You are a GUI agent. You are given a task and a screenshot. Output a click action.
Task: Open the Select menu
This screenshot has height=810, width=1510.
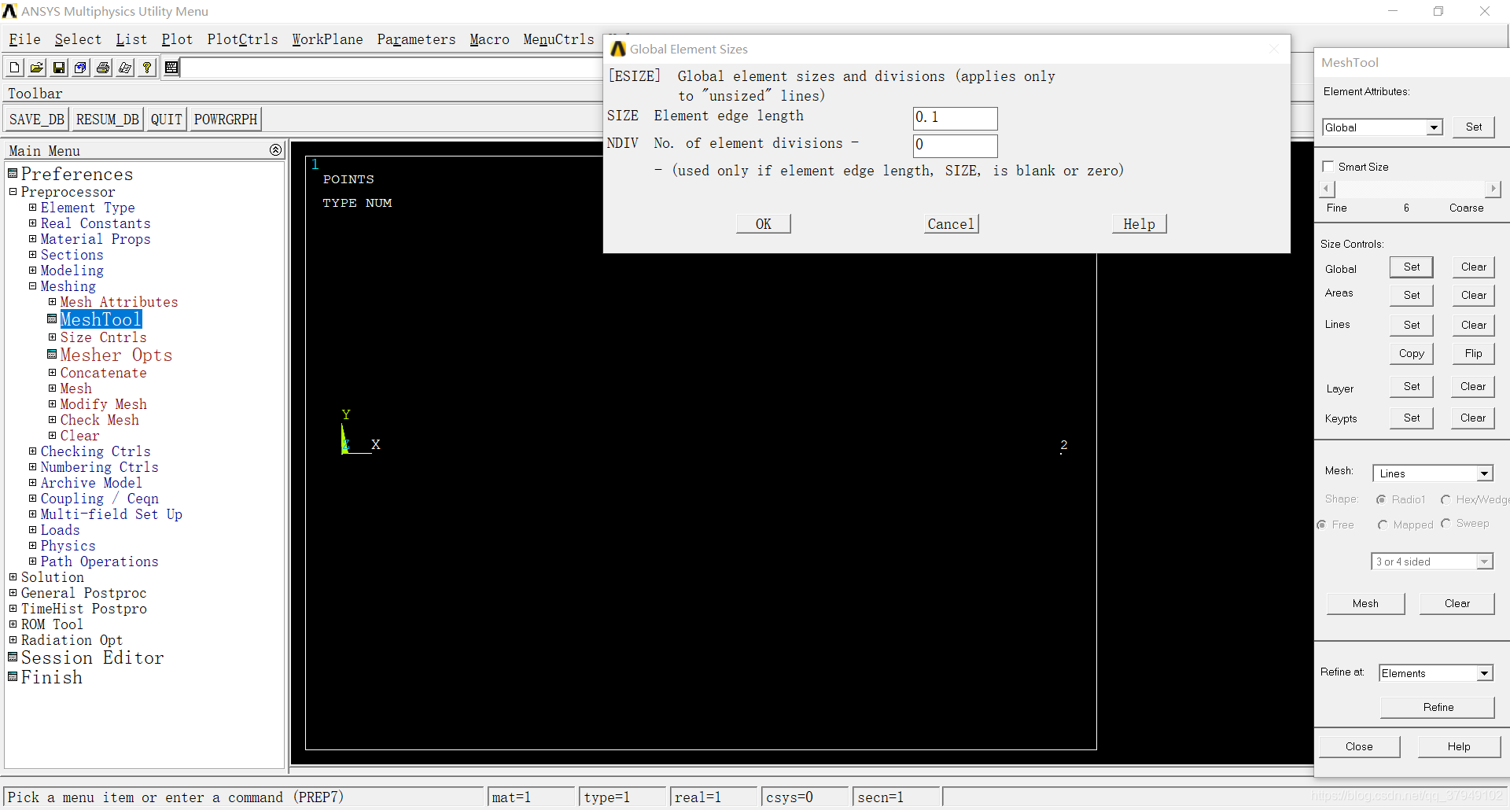click(x=78, y=39)
